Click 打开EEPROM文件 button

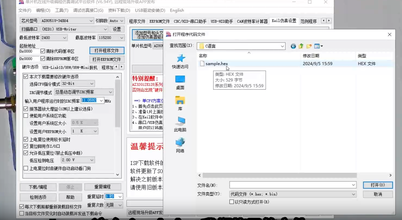pyautogui.click(x=107, y=59)
